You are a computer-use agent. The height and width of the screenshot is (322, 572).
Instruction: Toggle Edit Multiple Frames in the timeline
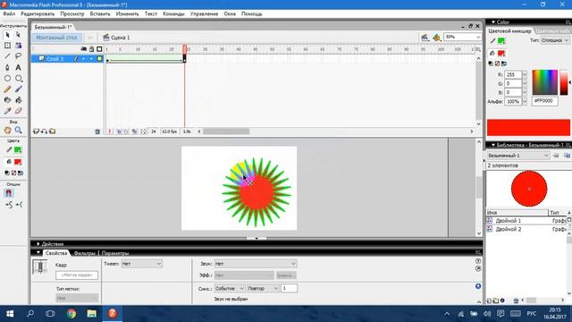pyautogui.click(x=135, y=131)
